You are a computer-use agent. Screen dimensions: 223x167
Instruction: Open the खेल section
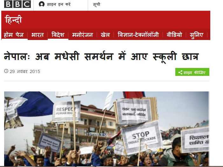tap(105, 35)
